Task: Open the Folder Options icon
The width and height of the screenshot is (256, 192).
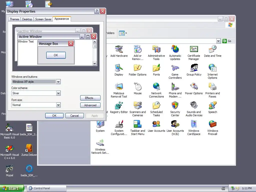Action: coord(138,68)
